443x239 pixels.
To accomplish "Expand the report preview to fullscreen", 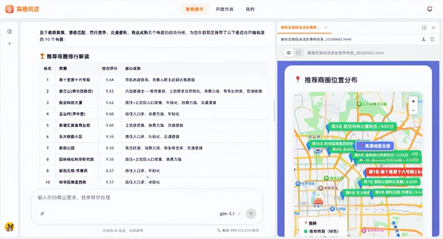I will [432, 39].
